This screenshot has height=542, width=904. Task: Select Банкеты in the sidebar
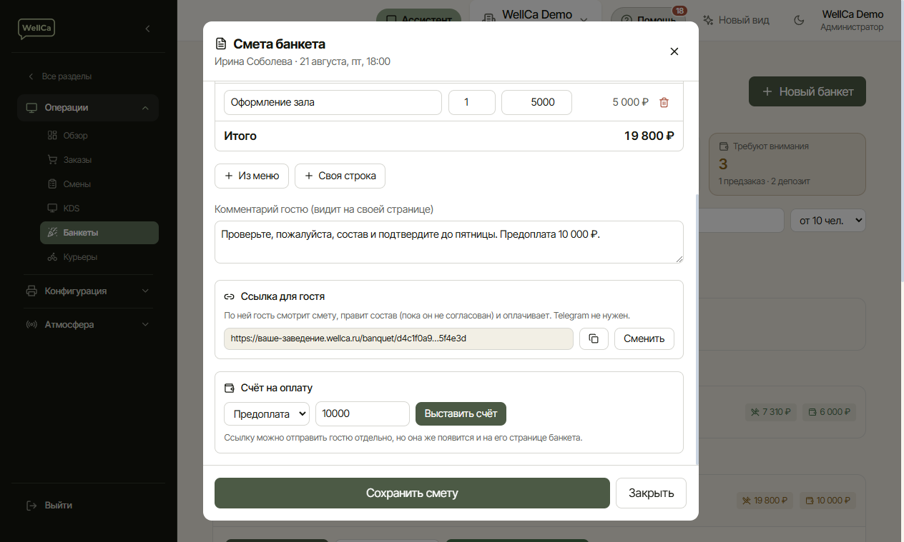(99, 233)
